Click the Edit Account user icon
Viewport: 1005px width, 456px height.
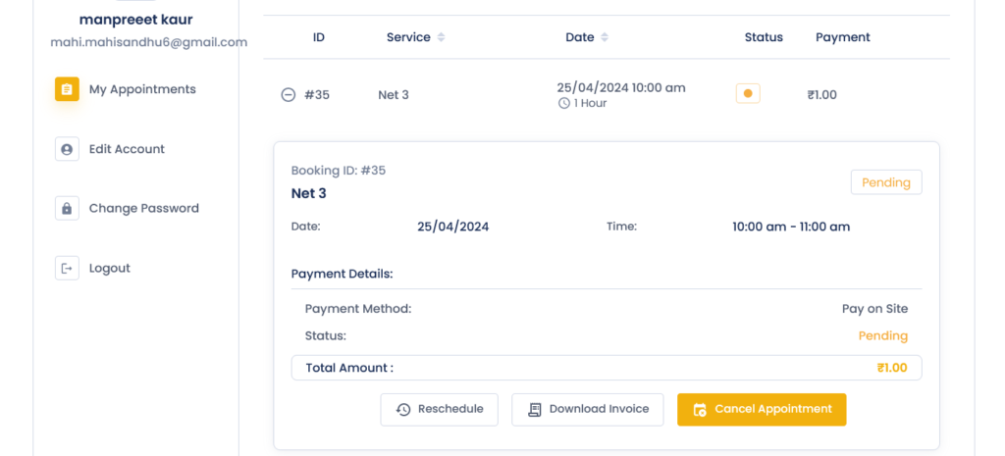click(67, 149)
